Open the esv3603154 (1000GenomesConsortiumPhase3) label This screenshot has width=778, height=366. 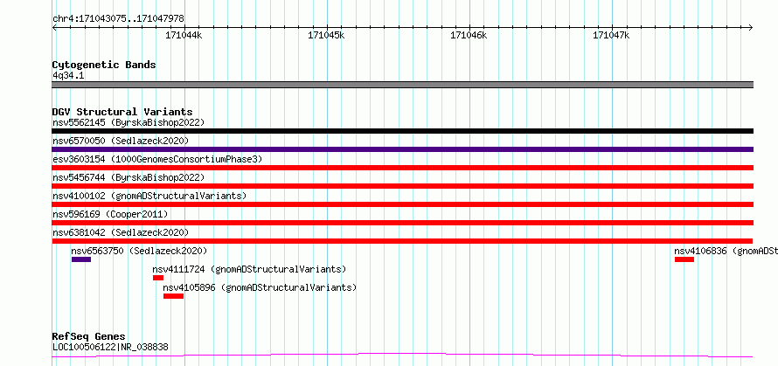(x=157, y=159)
